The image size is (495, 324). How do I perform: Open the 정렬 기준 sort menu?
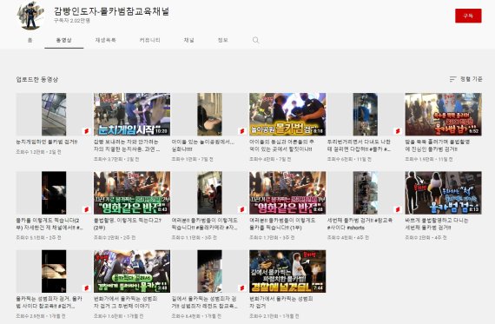pos(466,79)
